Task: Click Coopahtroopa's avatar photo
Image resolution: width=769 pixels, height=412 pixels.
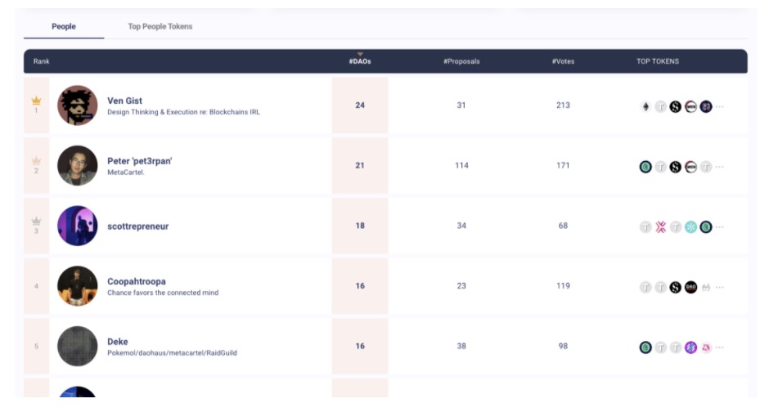Action: pyautogui.click(x=78, y=286)
